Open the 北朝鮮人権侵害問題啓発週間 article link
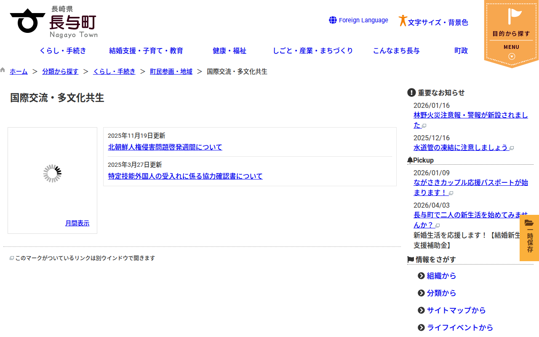The image size is (539, 337). click(x=165, y=147)
